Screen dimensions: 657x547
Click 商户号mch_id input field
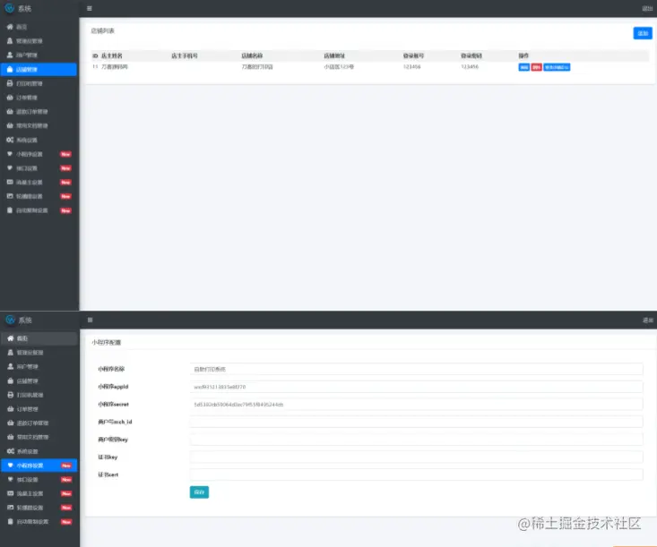pyautogui.click(x=416, y=422)
